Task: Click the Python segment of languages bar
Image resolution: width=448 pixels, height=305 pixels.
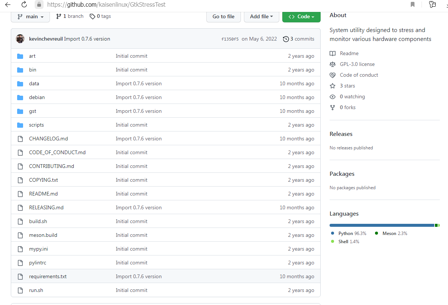Action: point(382,225)
